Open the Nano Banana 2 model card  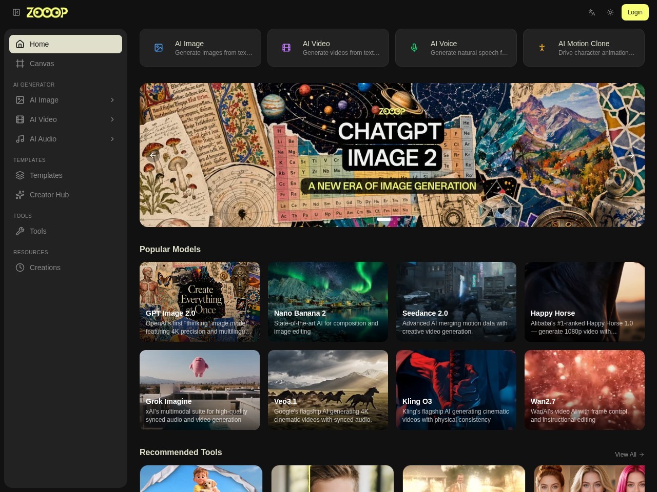pyautogui.click(x=328, y=302)
